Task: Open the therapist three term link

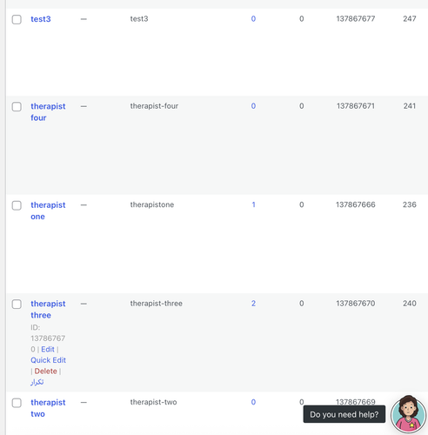Action: click(48, 310)
